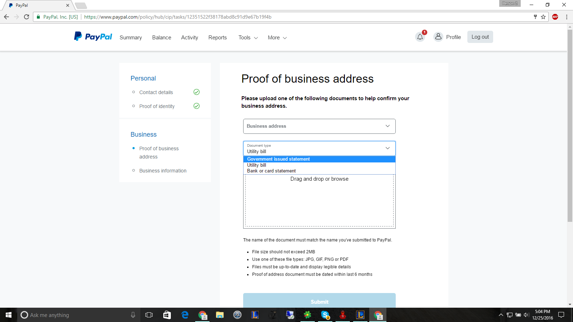The height and width of the screenshot is (322, 573).
Task: Close the PayPal browser tab
Action: tap(68, 5)
